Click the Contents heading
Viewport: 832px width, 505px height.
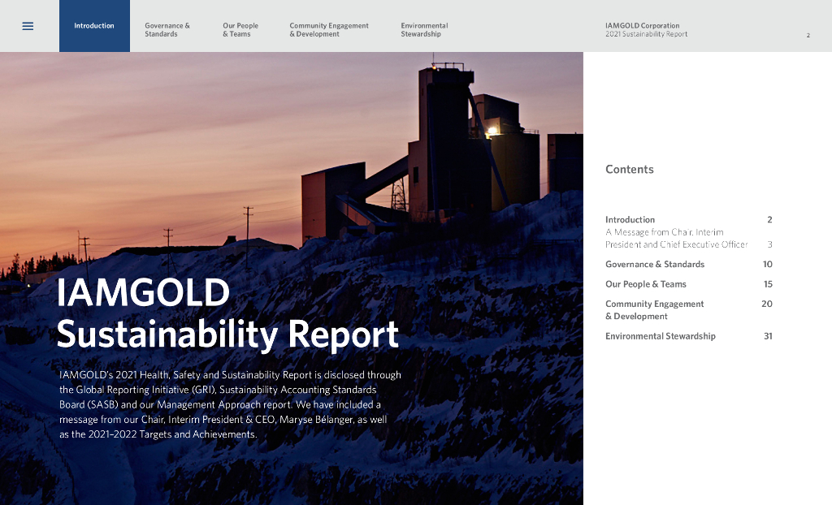click(x=630, y=169)
